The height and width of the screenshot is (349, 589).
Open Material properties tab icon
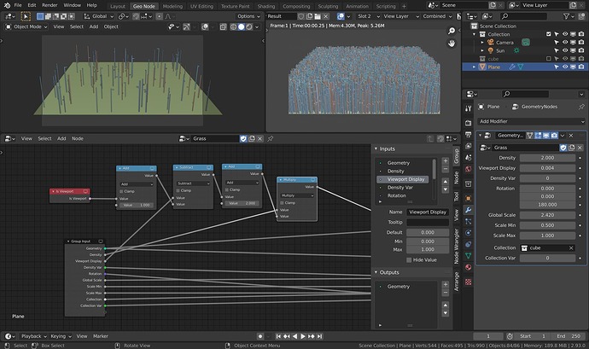[468, 267]
